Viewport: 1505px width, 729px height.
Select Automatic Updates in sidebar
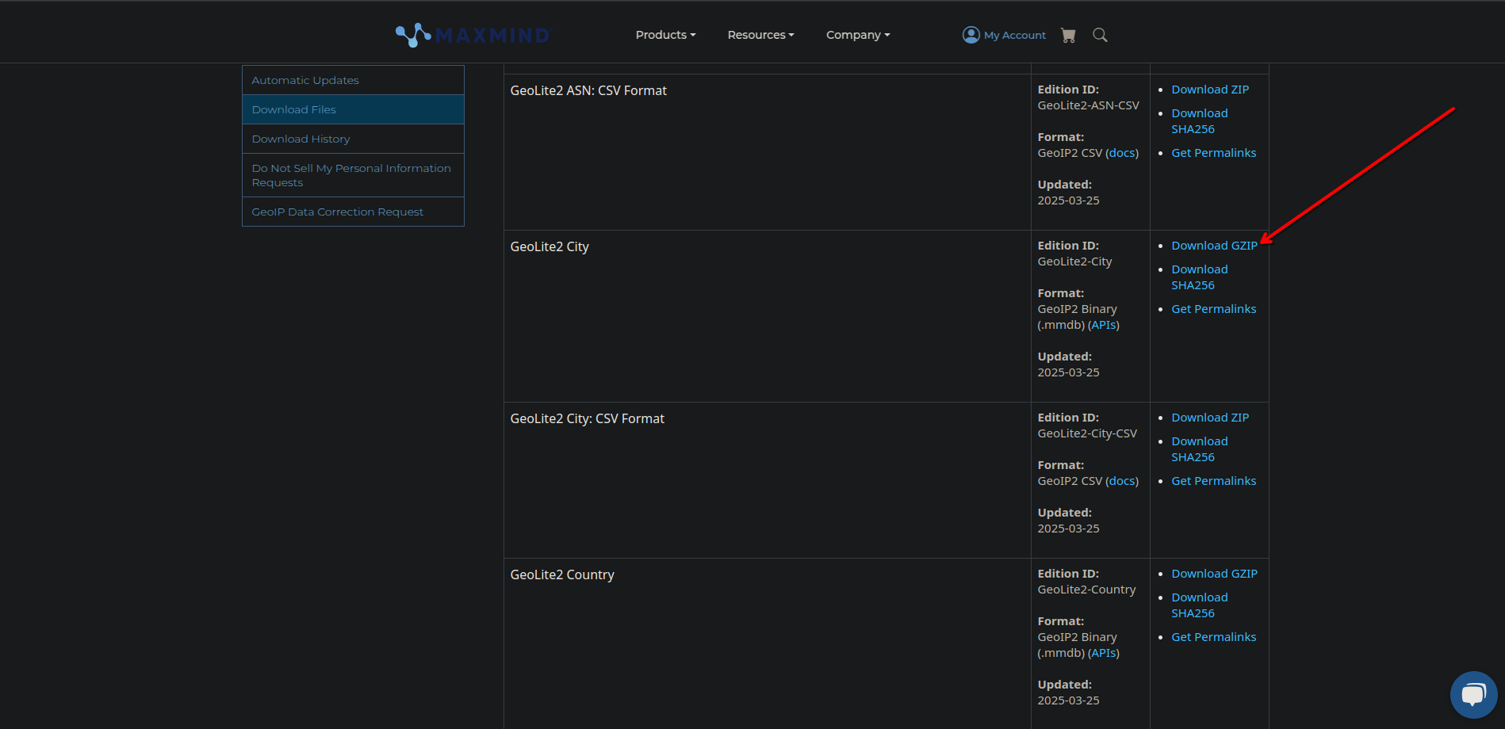353,80
